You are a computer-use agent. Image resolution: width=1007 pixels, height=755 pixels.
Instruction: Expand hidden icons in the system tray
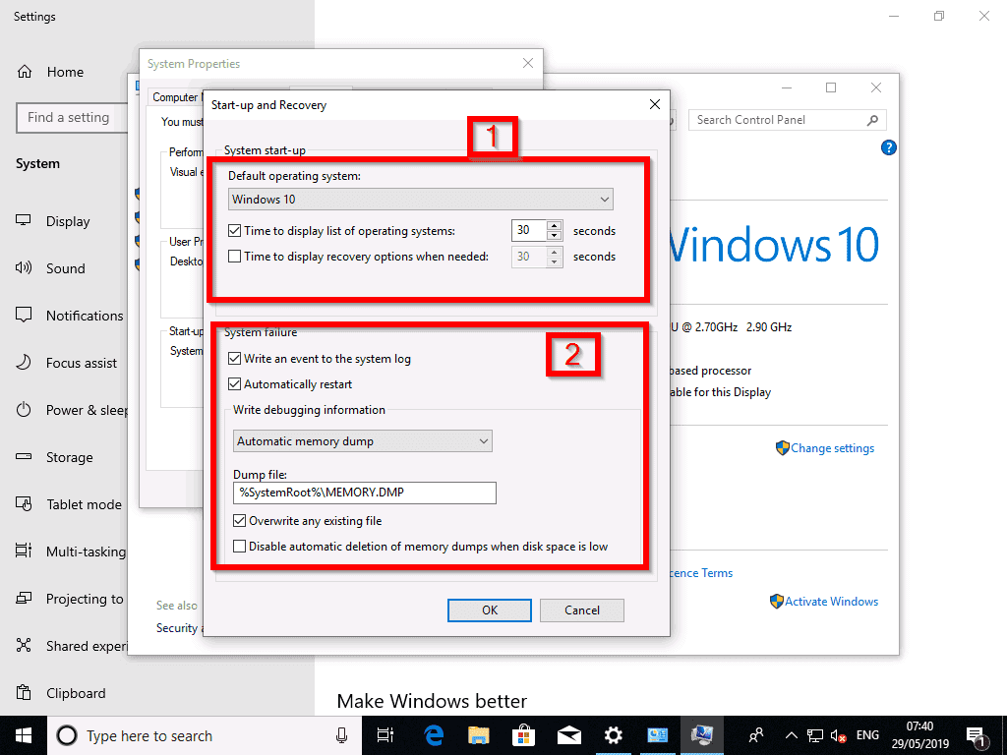pyautogui.click(x=791, y=735)
